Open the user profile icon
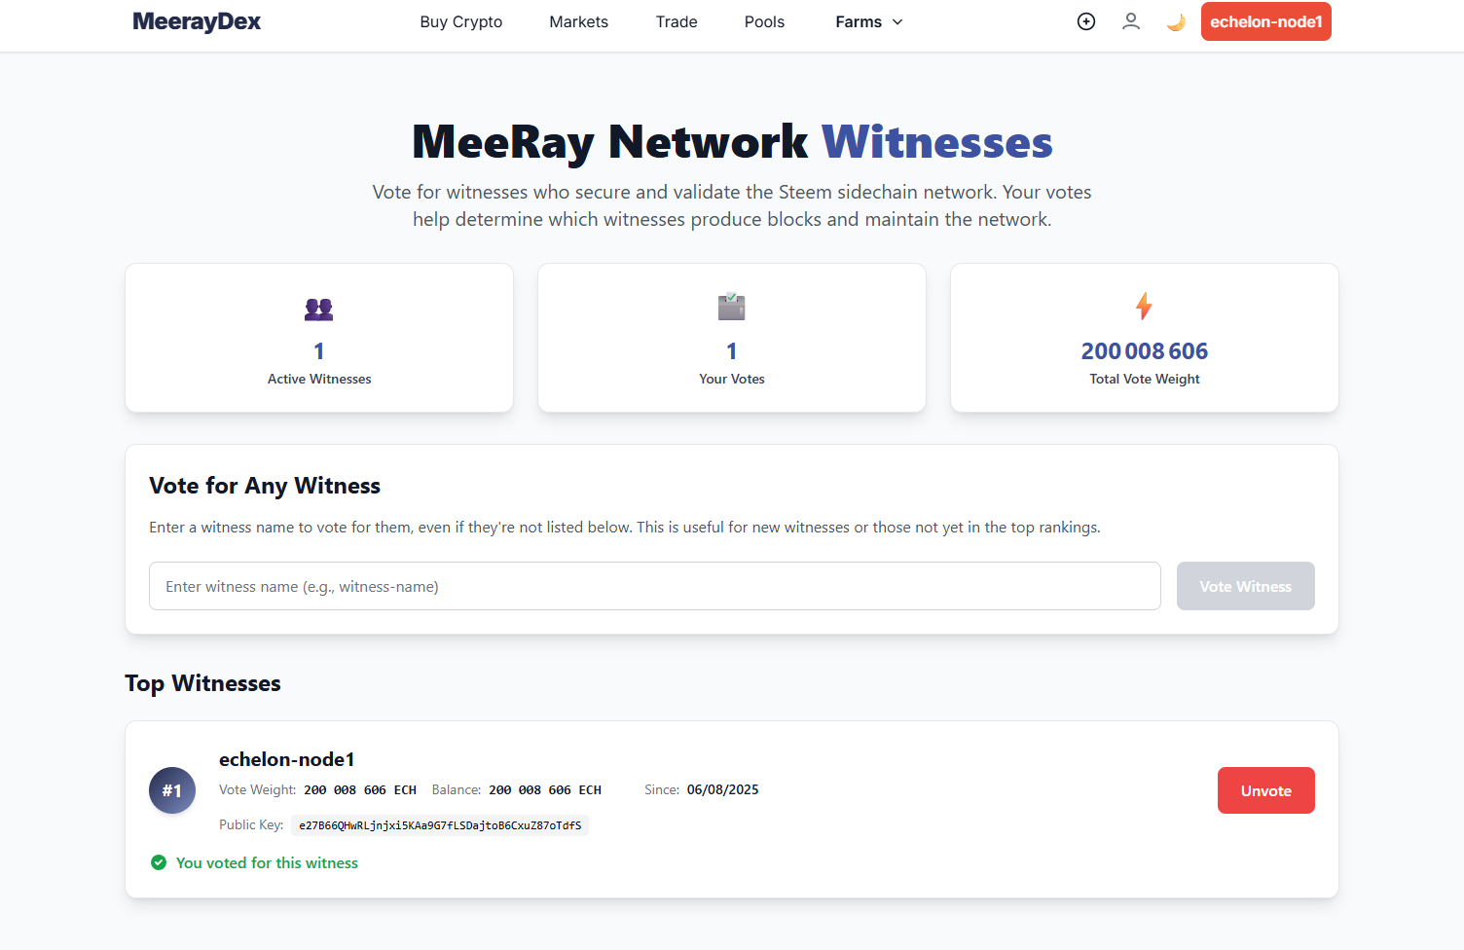This screenshot has width=1464, height=950. (1131, 21)
